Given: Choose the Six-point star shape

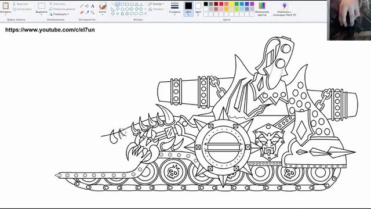Looking at the screenshot, I should click(x=127, y=13).
